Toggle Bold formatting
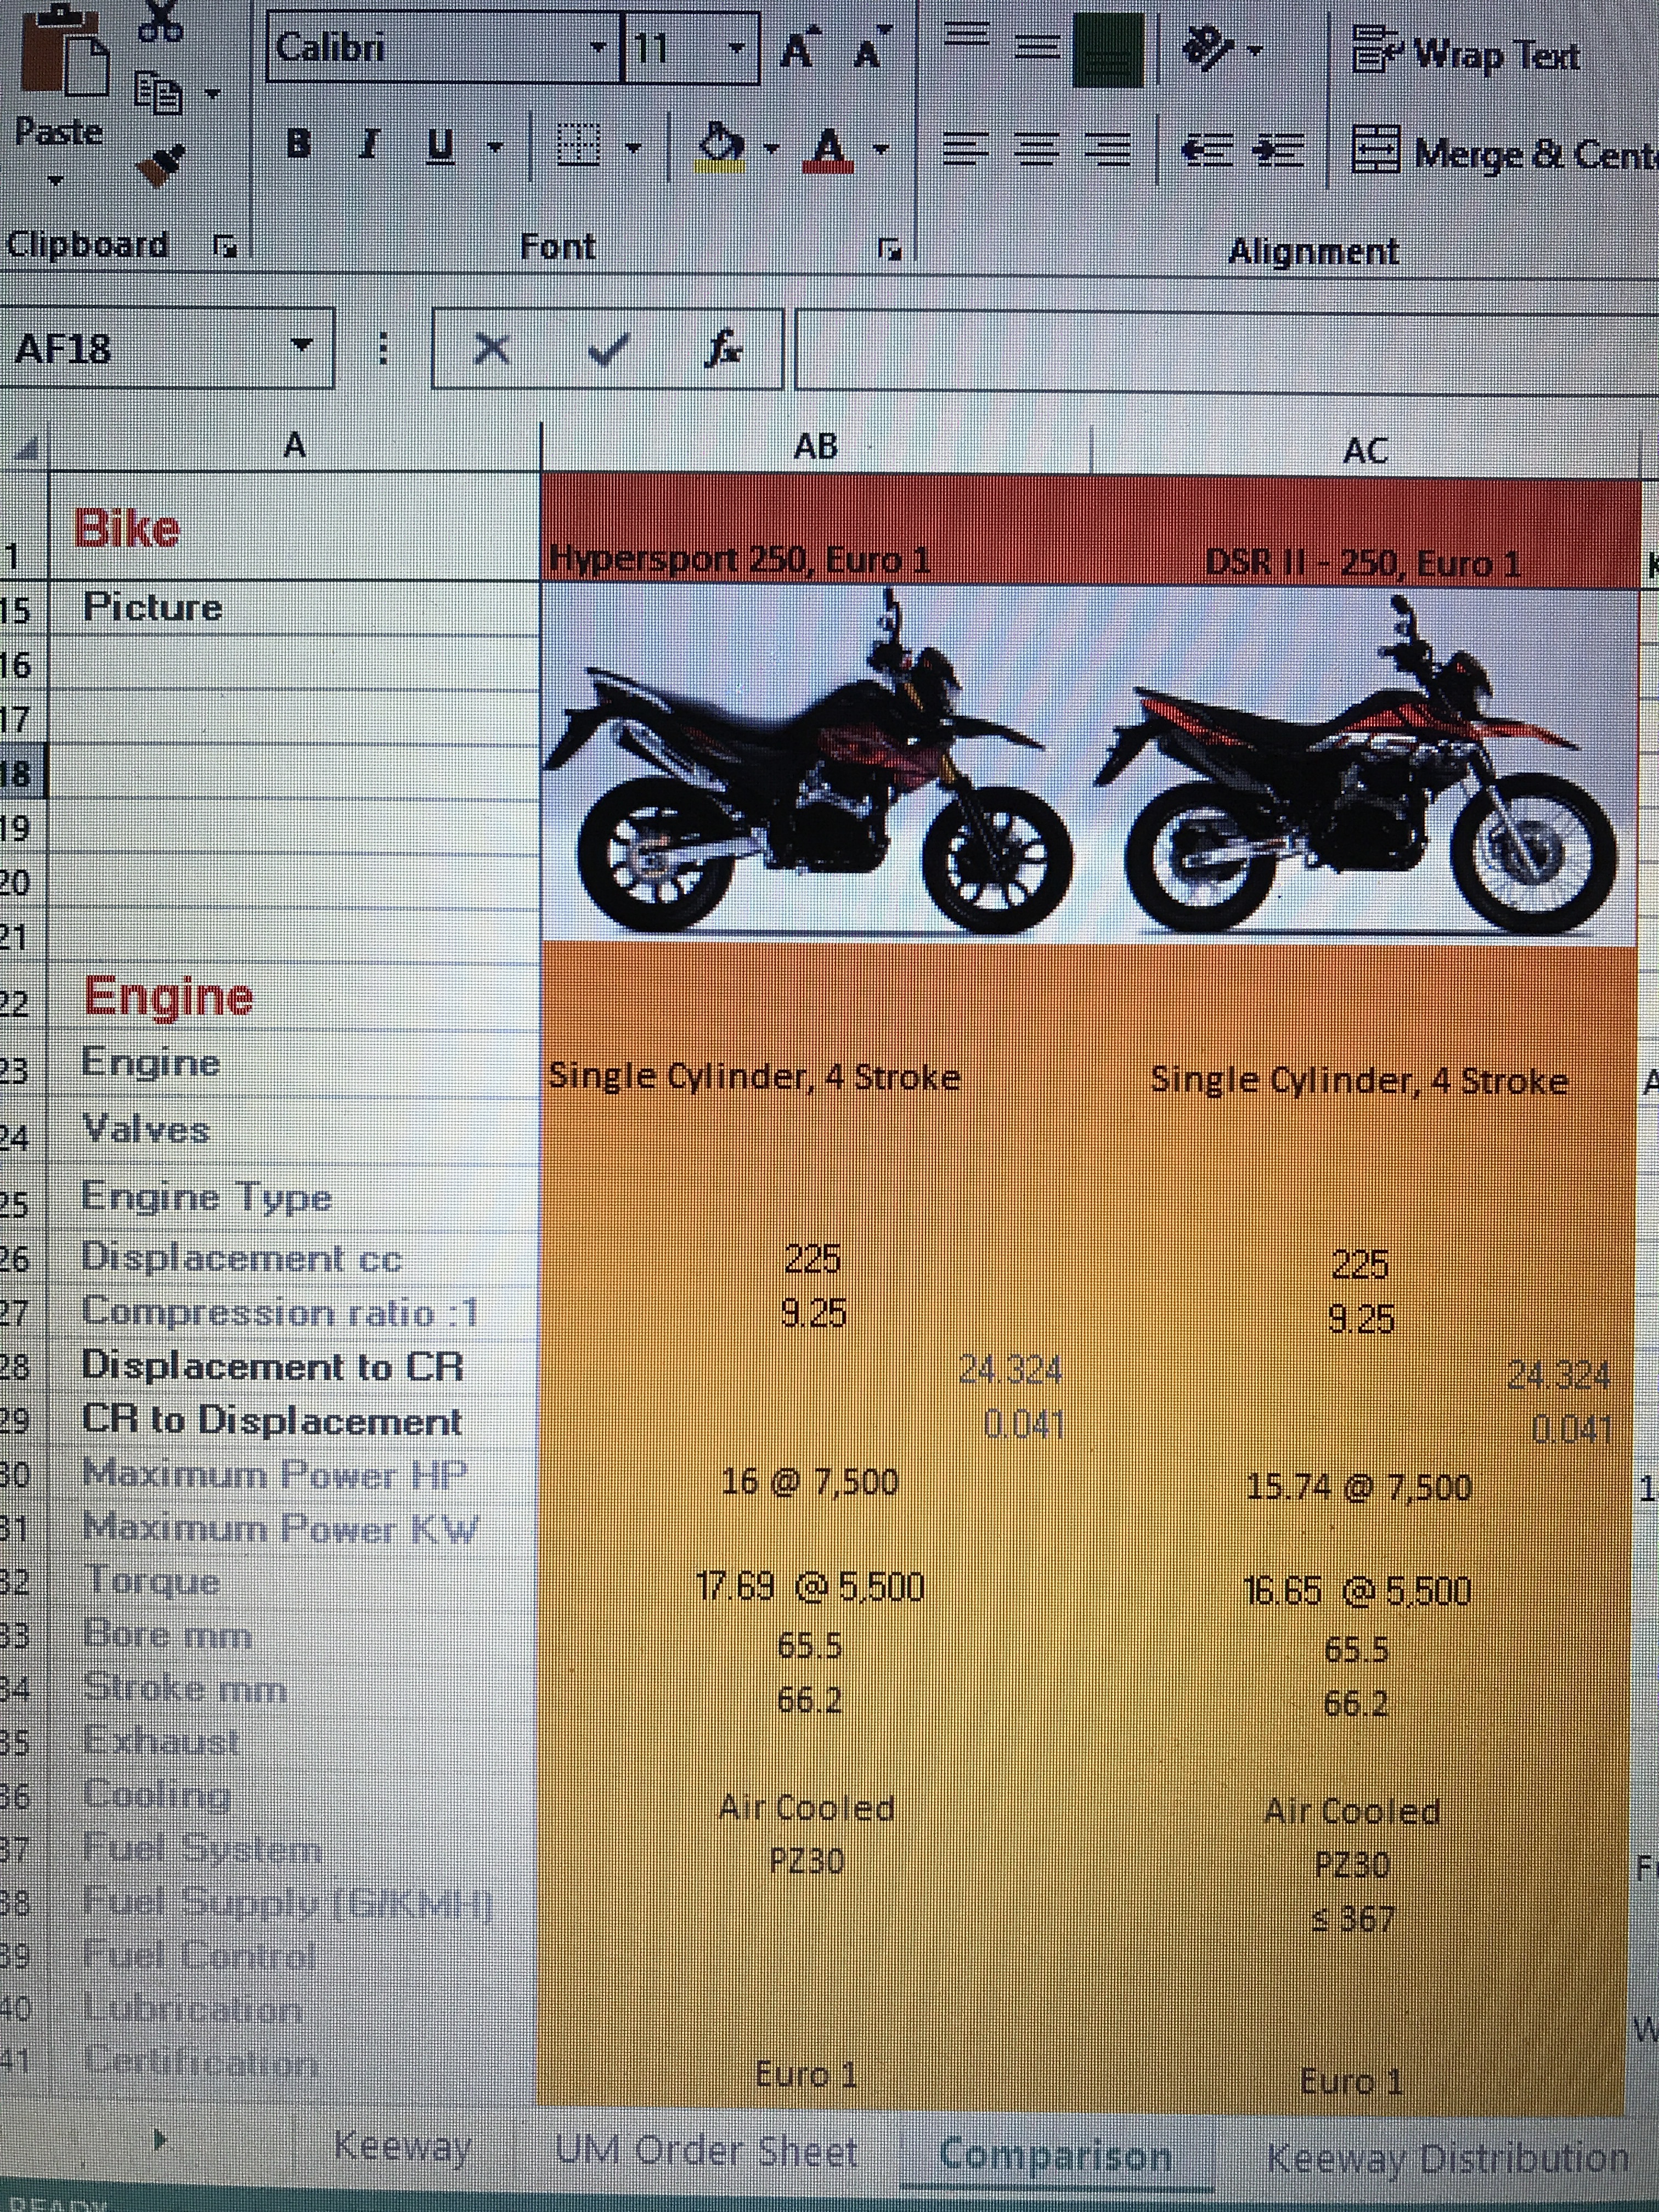This screenshot has width=1659, height=2212. pos(298,145)
